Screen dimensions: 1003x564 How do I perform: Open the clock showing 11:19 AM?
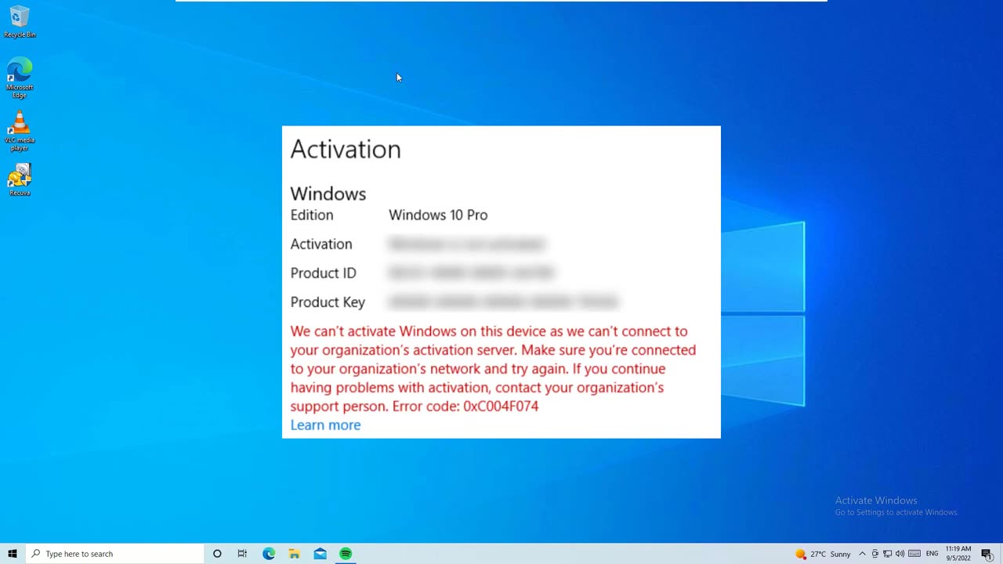point(958,554)
